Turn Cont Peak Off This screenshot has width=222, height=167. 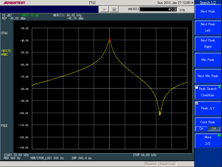214,129
